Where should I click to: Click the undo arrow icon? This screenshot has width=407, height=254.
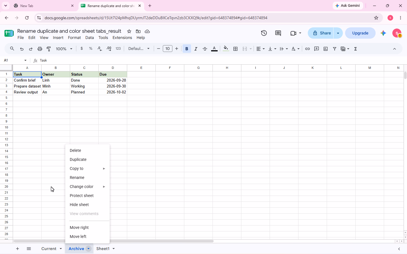pyautogui.click(x=22, y=49)
